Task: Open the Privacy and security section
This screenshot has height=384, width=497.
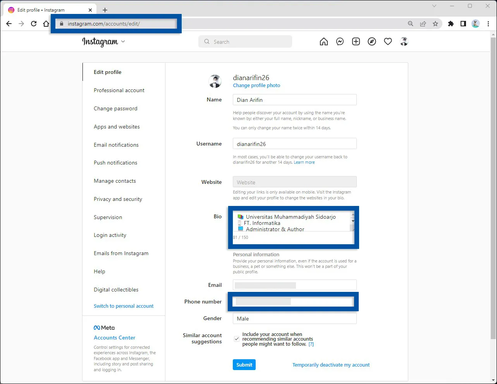Action: tap(118, 199)
